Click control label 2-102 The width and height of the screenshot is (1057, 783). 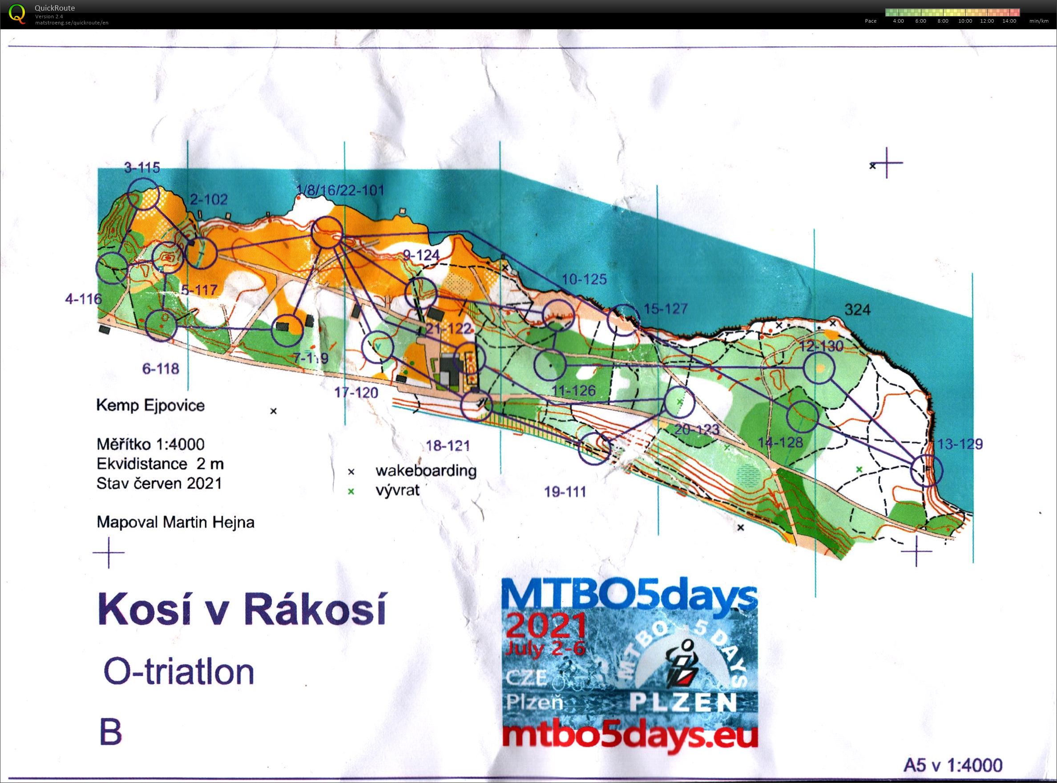[209, 199]
